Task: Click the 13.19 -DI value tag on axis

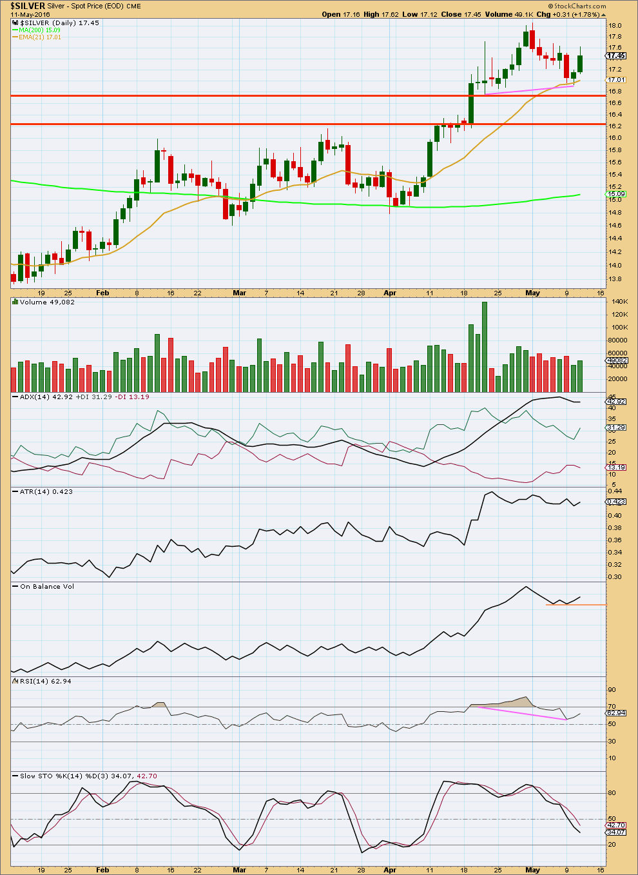Action: tap(616, 467)
